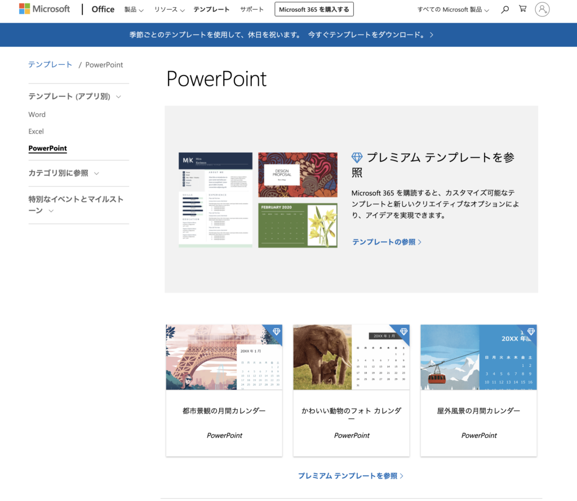Viewport: 577px width, 501px height.
Task: Click the premium badge on かわいい動物のフォト カレンダー card
Action: pyautogui.click(x=403, y=331)
